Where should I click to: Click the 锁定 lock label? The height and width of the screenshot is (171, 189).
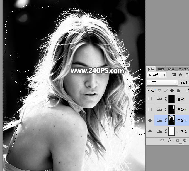152,90
